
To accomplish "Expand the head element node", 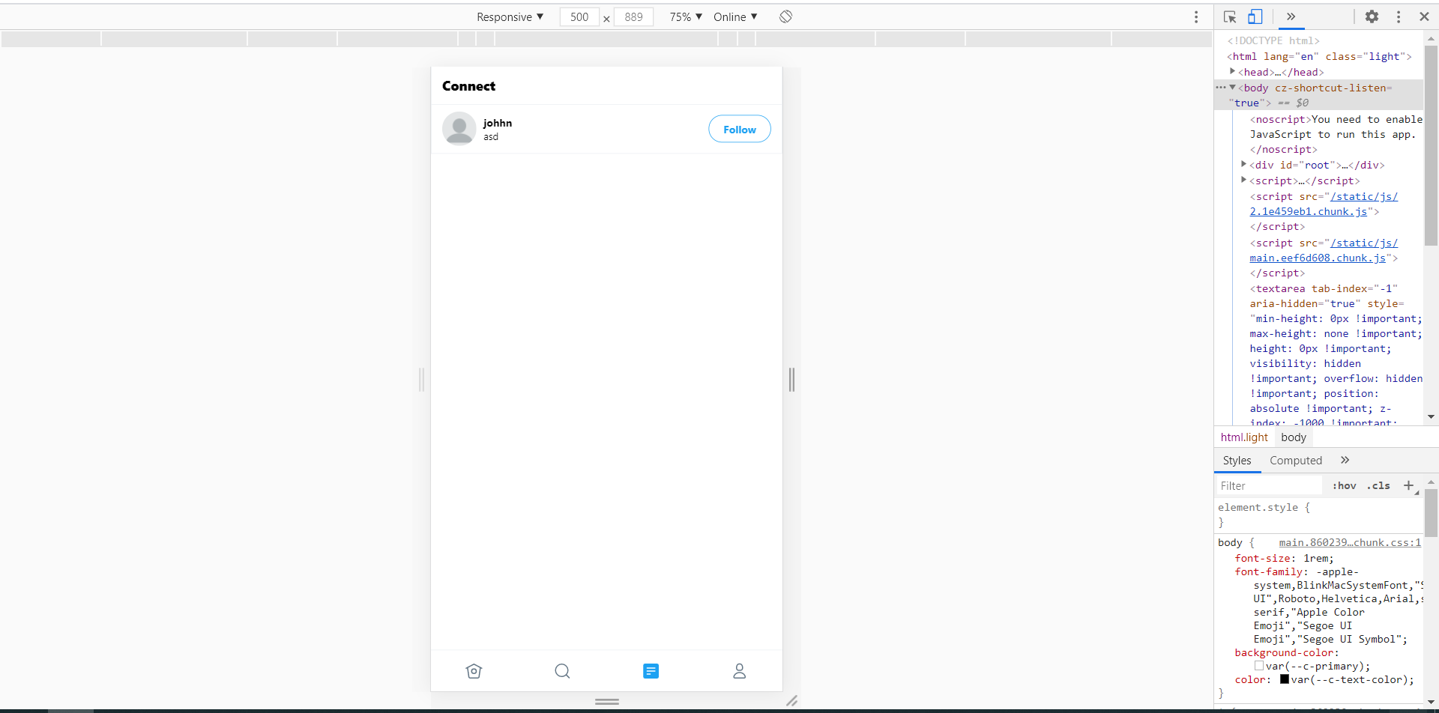I will 1232,71.
